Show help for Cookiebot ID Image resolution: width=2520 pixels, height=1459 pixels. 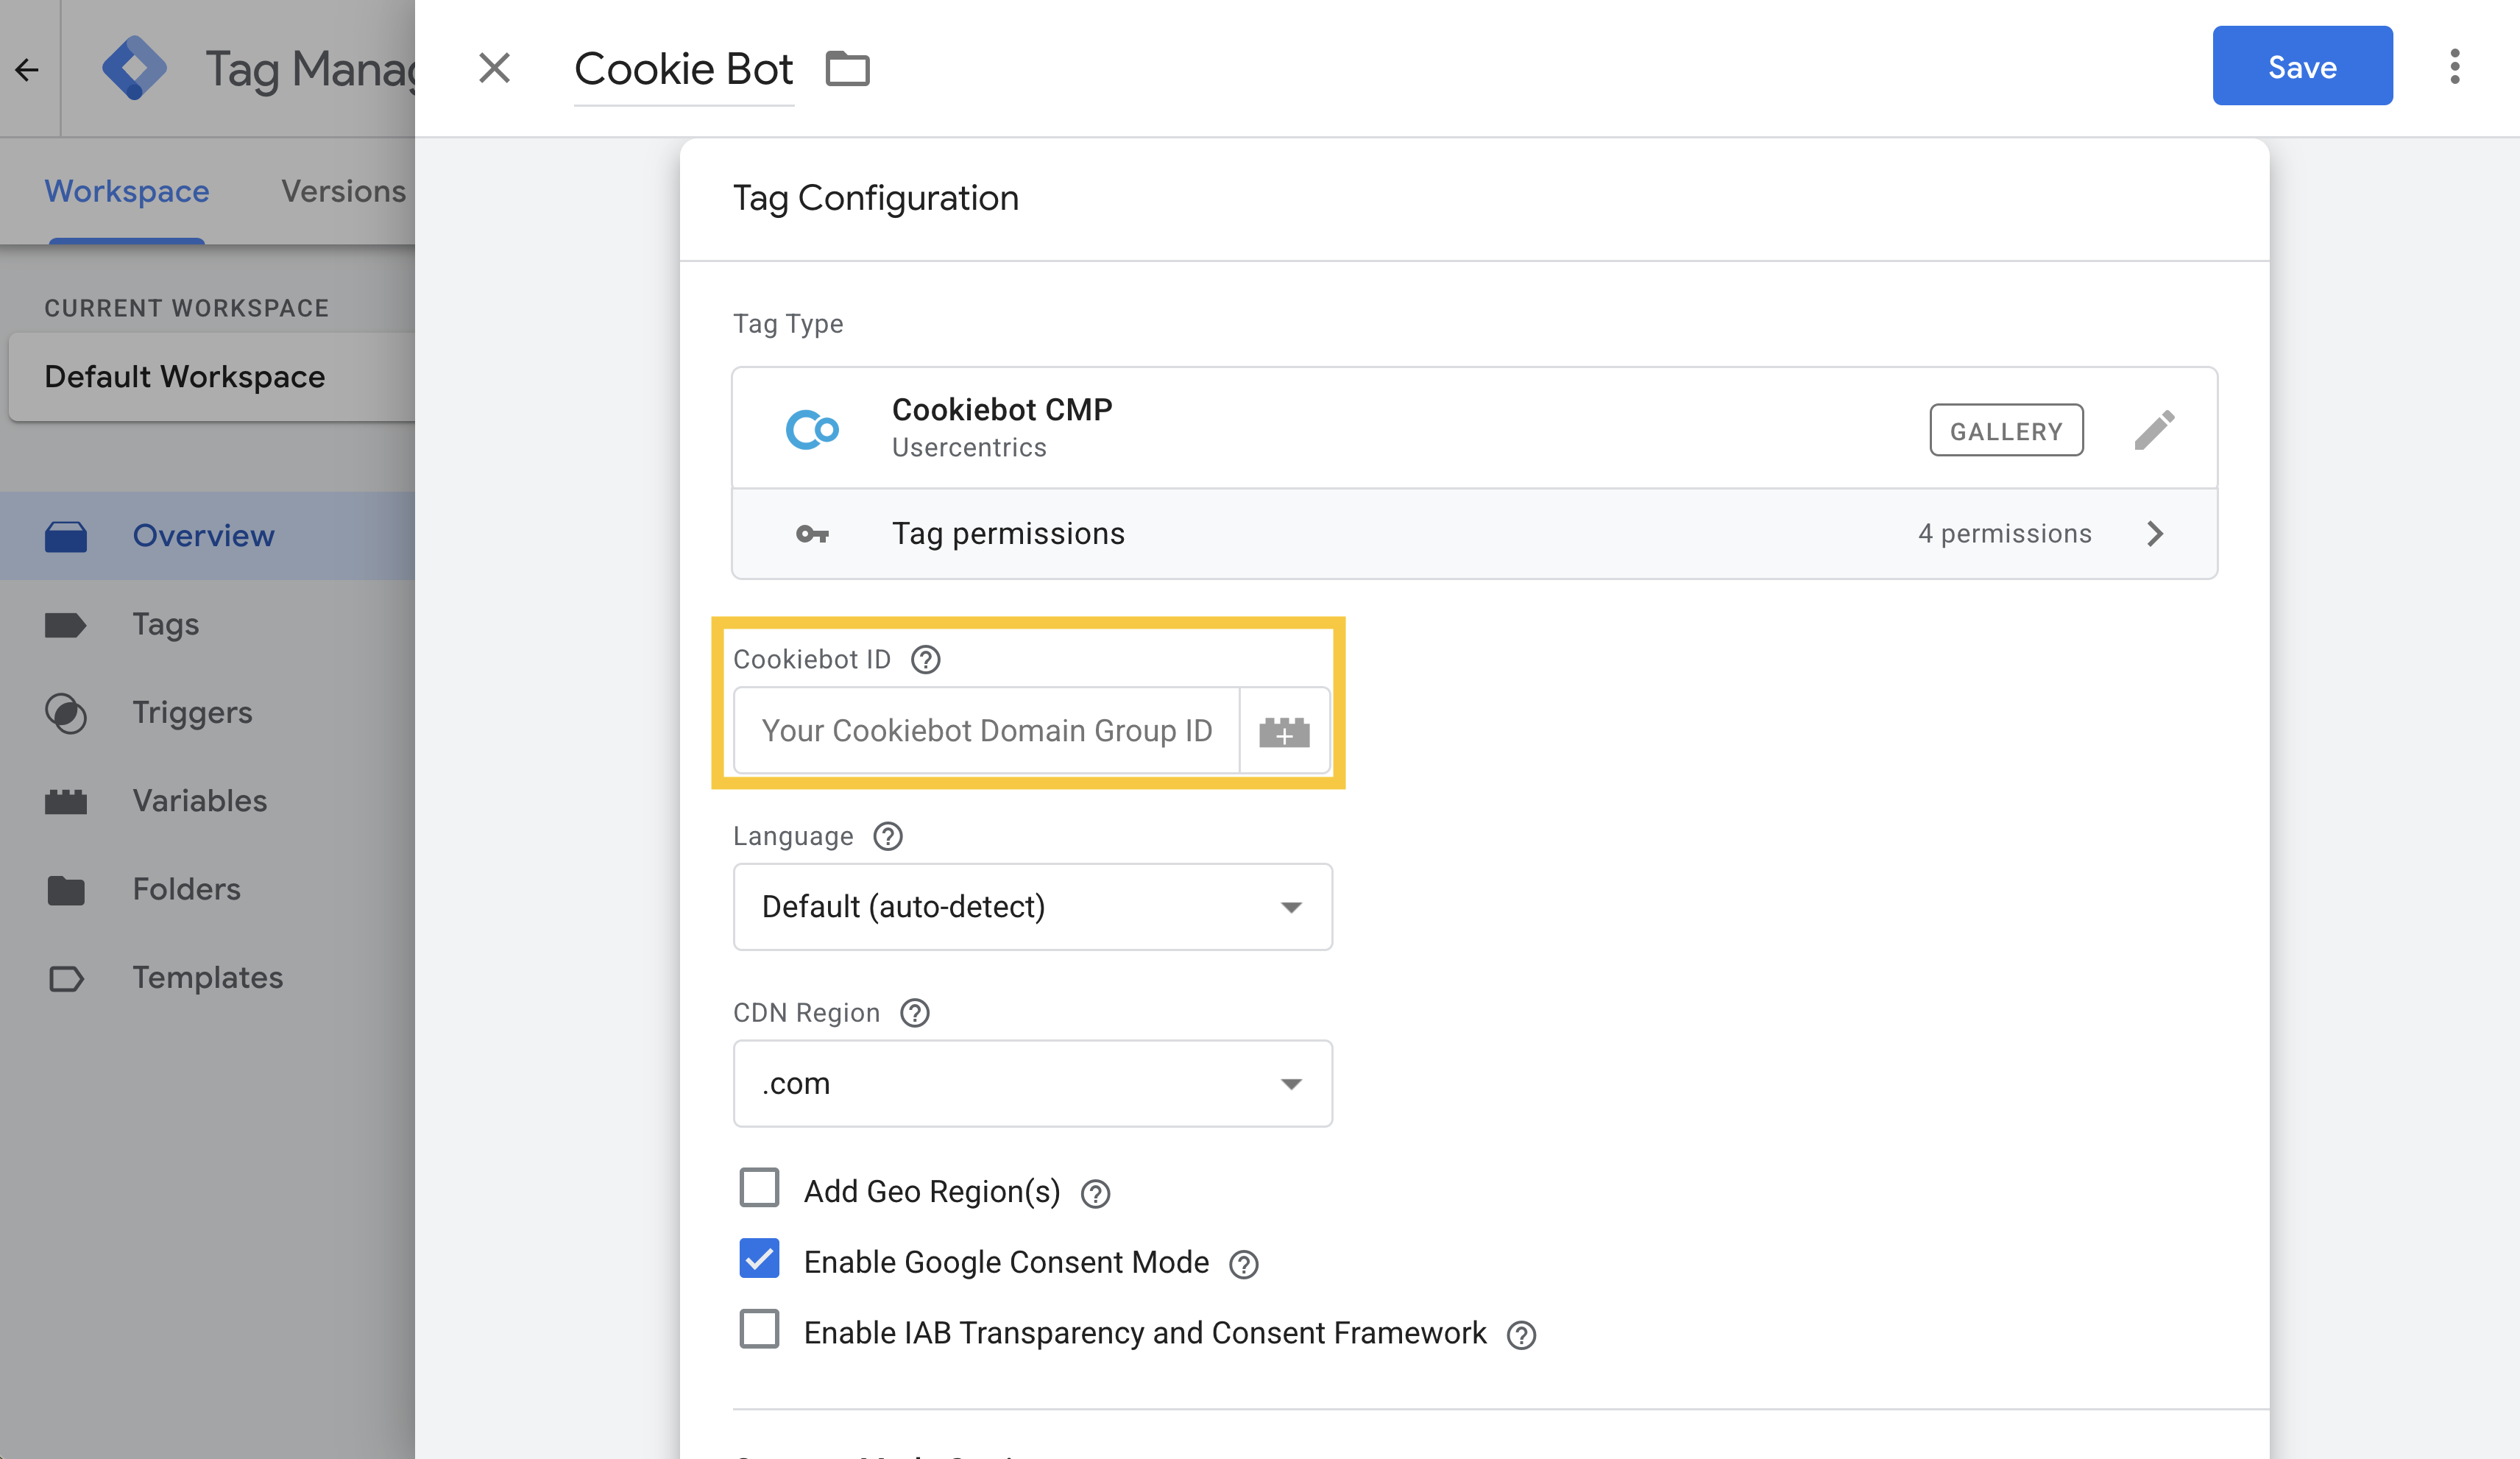tap(925, 659)
